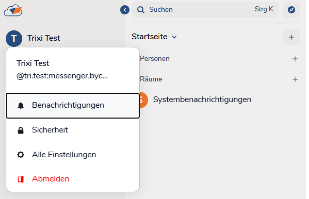Collapse the Personen section
The height and width of the screenshot is (199, 309).
pyautogui.click(x=154, y=59)
